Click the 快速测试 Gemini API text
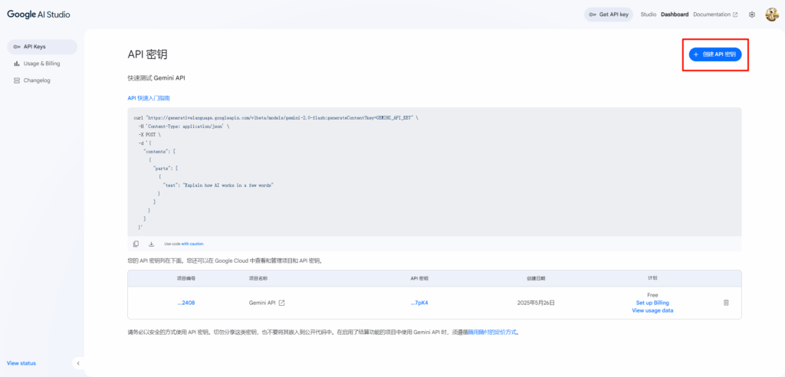Image resolution: width=785 pixels, height=377 pixels. [x=156, y=78]
